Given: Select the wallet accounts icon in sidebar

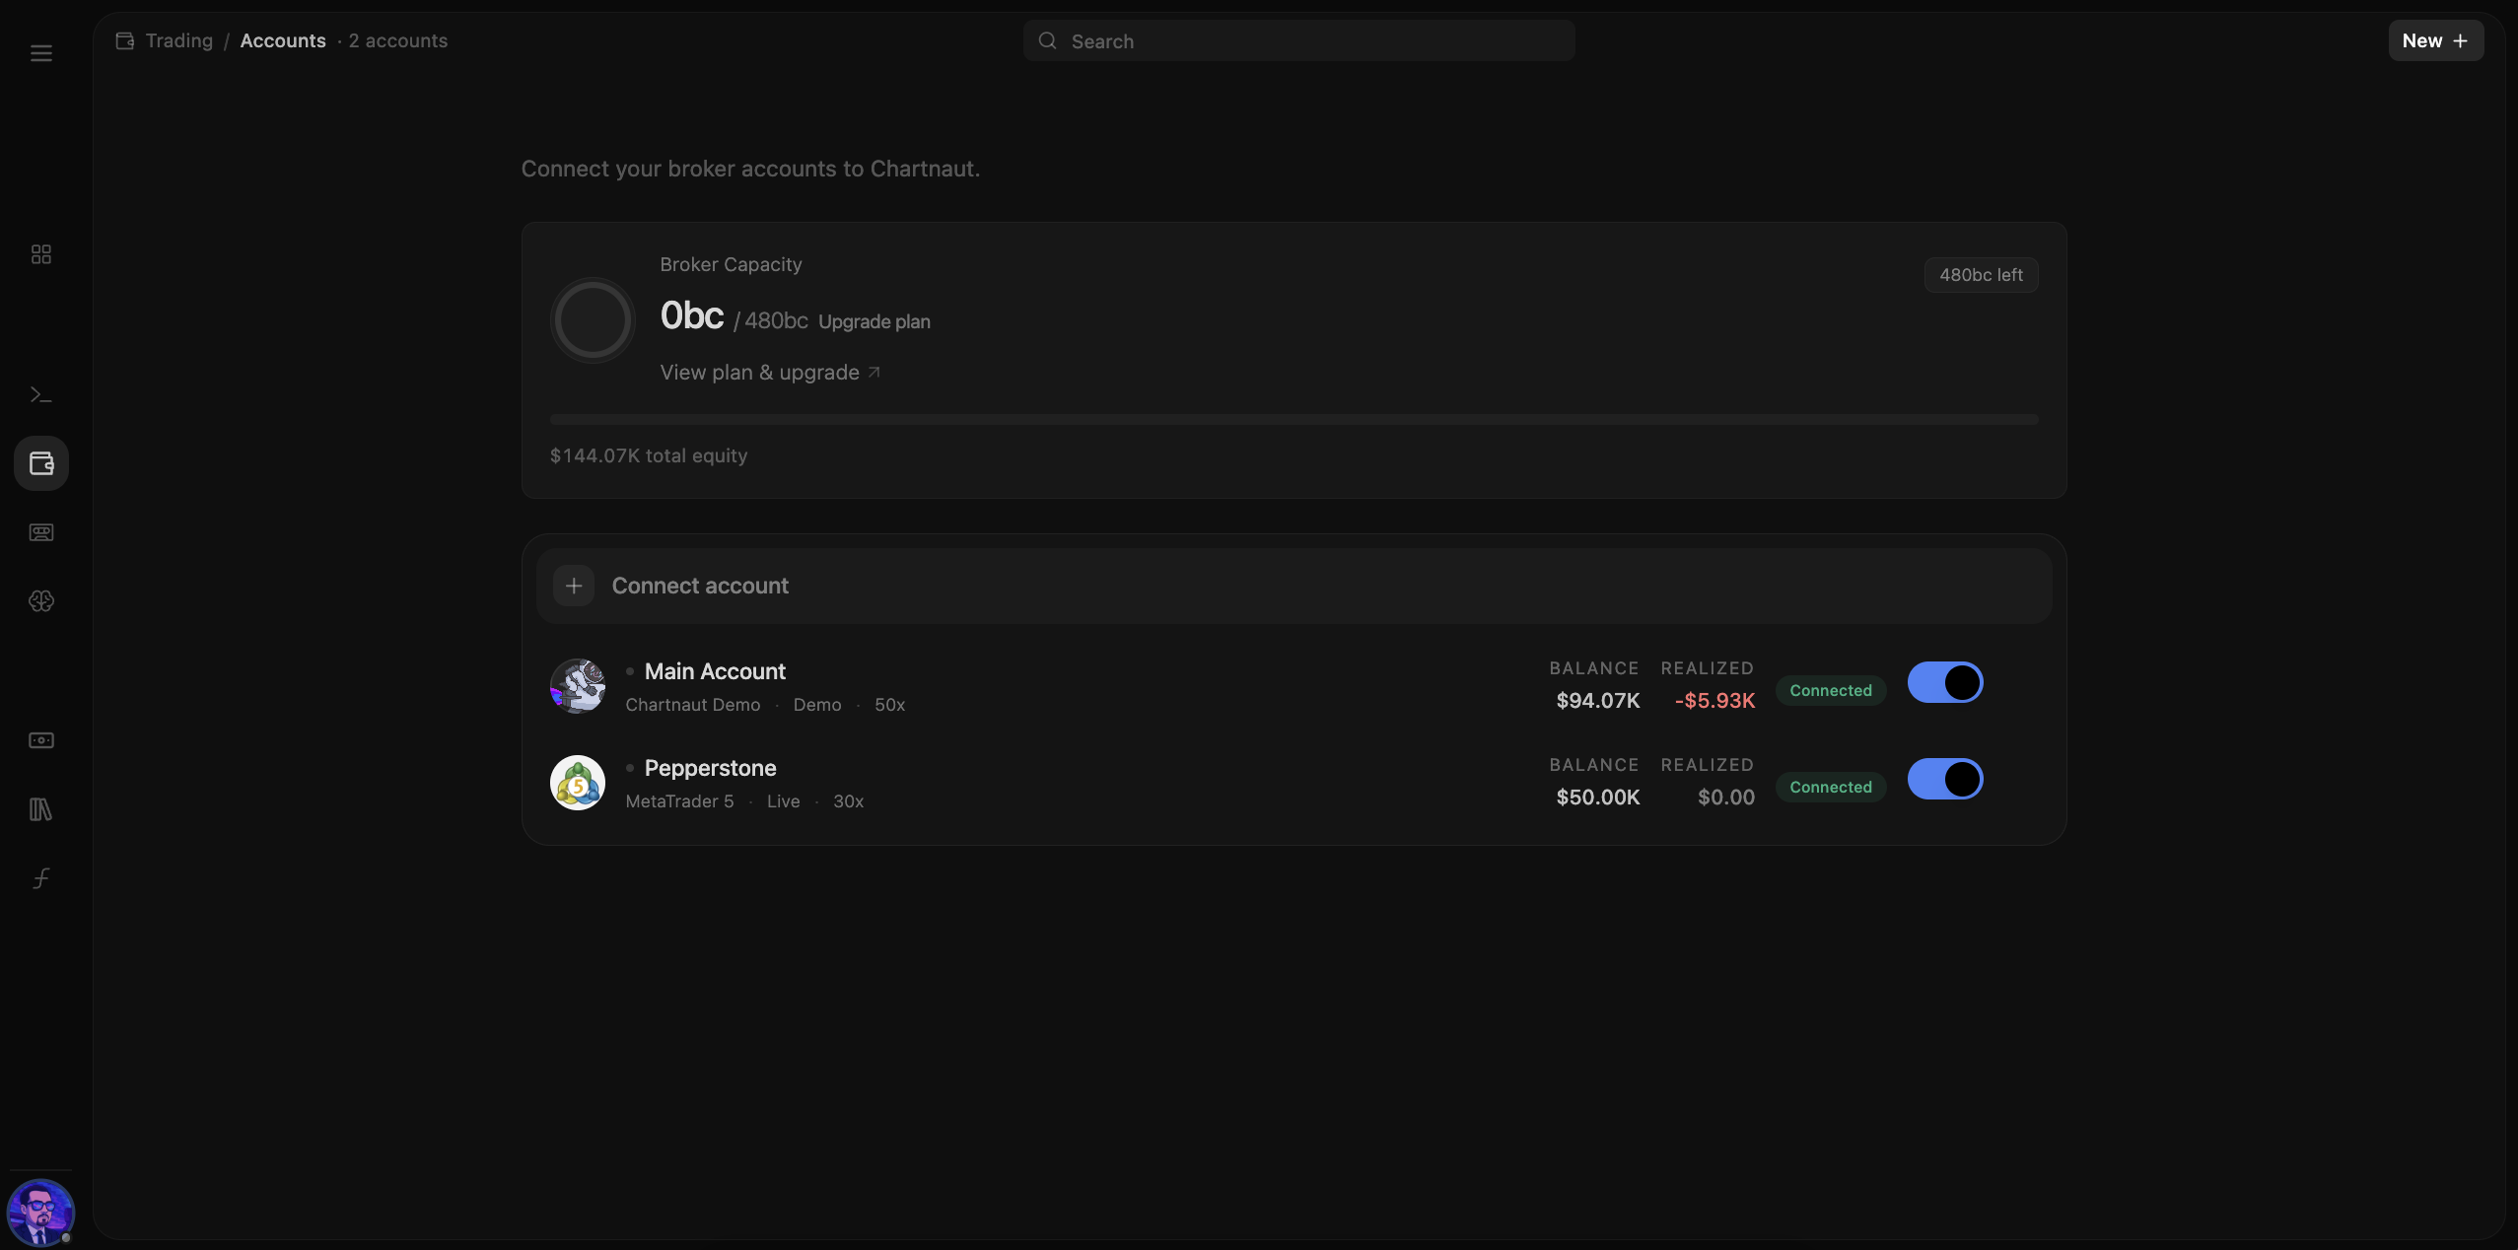Looking at the screenshot, I should coord(40,463).
